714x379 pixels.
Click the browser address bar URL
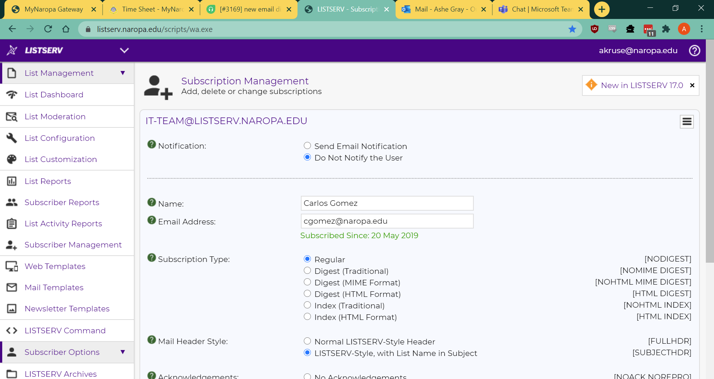click(x=155, y=29)
